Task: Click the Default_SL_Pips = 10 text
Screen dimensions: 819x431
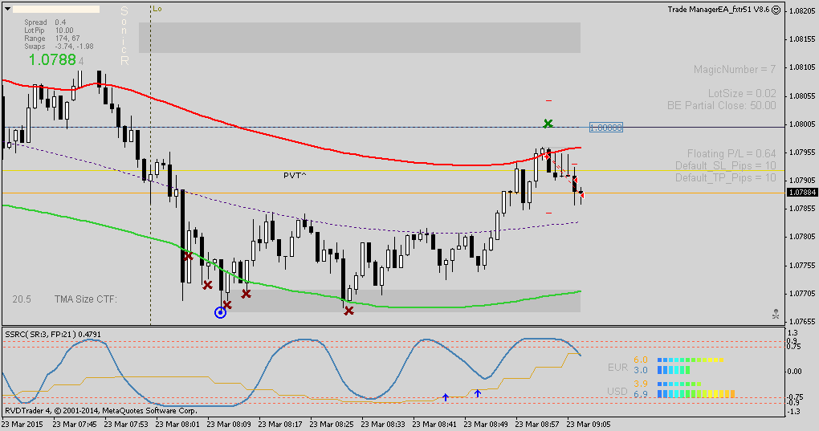Action: tap(726, 165)
